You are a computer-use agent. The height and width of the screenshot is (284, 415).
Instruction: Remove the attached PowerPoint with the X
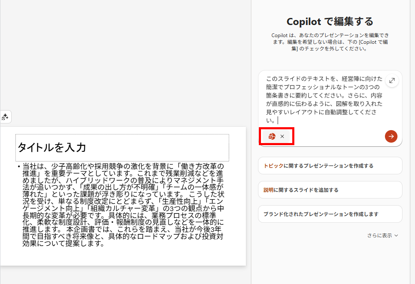[x=282, y=136]
